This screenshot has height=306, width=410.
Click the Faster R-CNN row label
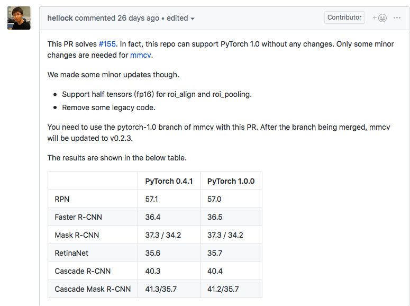tap(78, 217)
